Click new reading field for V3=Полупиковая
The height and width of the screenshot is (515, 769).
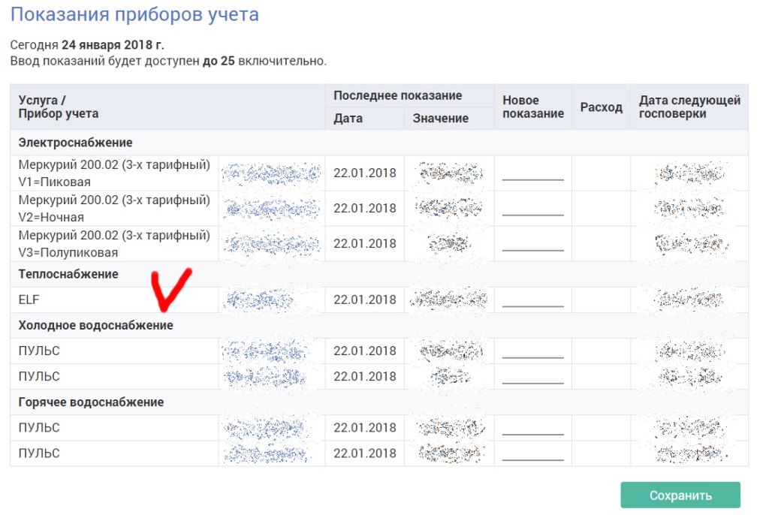tap(532, 243)
